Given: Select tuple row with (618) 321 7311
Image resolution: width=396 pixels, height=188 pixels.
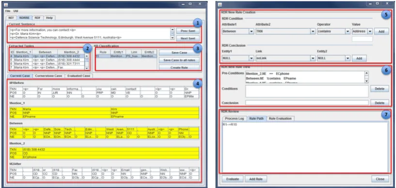Looking at the screenshot, I should (47, 63).
